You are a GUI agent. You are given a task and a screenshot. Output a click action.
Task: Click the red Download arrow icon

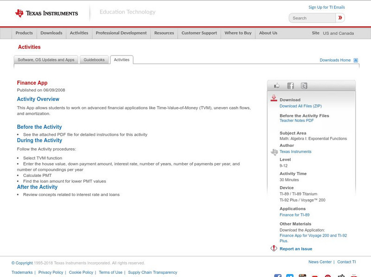274,98
